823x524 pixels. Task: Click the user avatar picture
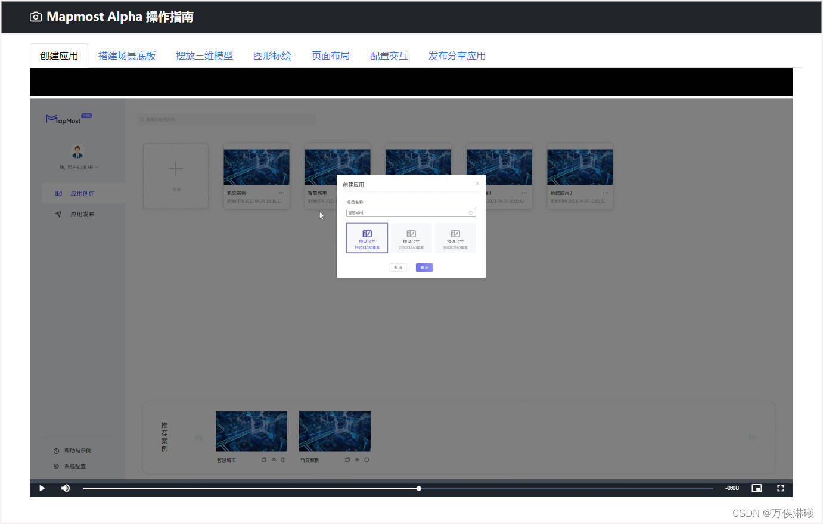pos(77,151)
